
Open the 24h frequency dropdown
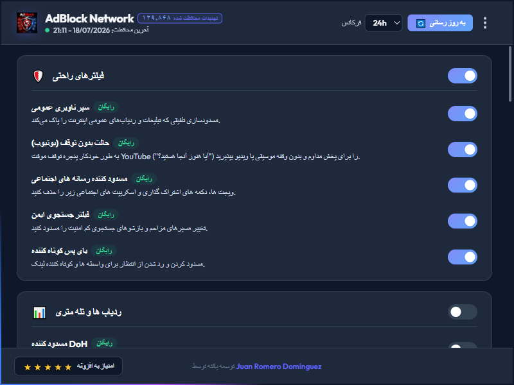pyautogui.click(x=383, y=23)
